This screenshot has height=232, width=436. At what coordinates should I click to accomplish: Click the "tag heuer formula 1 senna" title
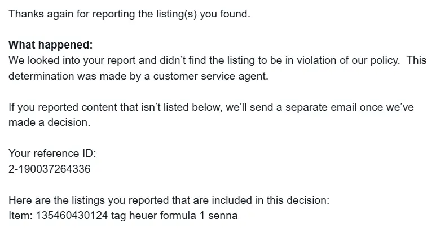click(x=174, y=215)
